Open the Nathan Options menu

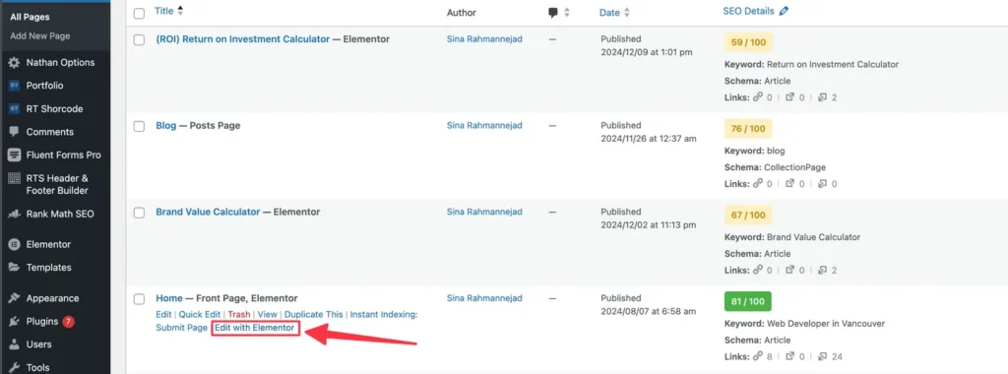coord(60,62)
